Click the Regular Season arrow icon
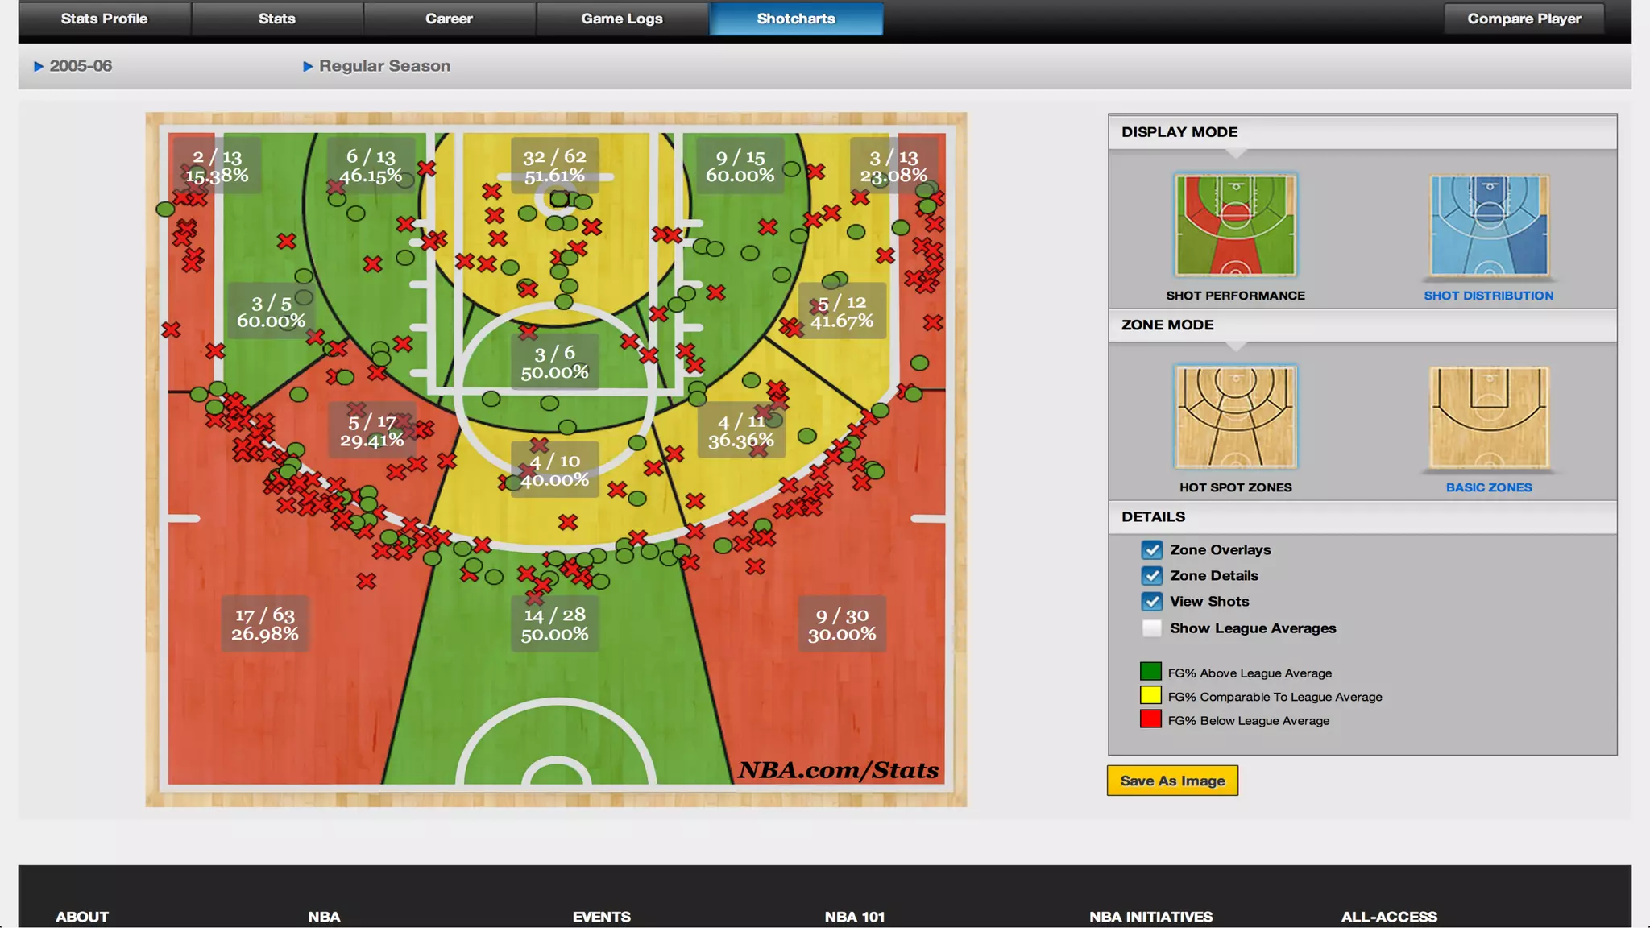 (x=308, y=67)
